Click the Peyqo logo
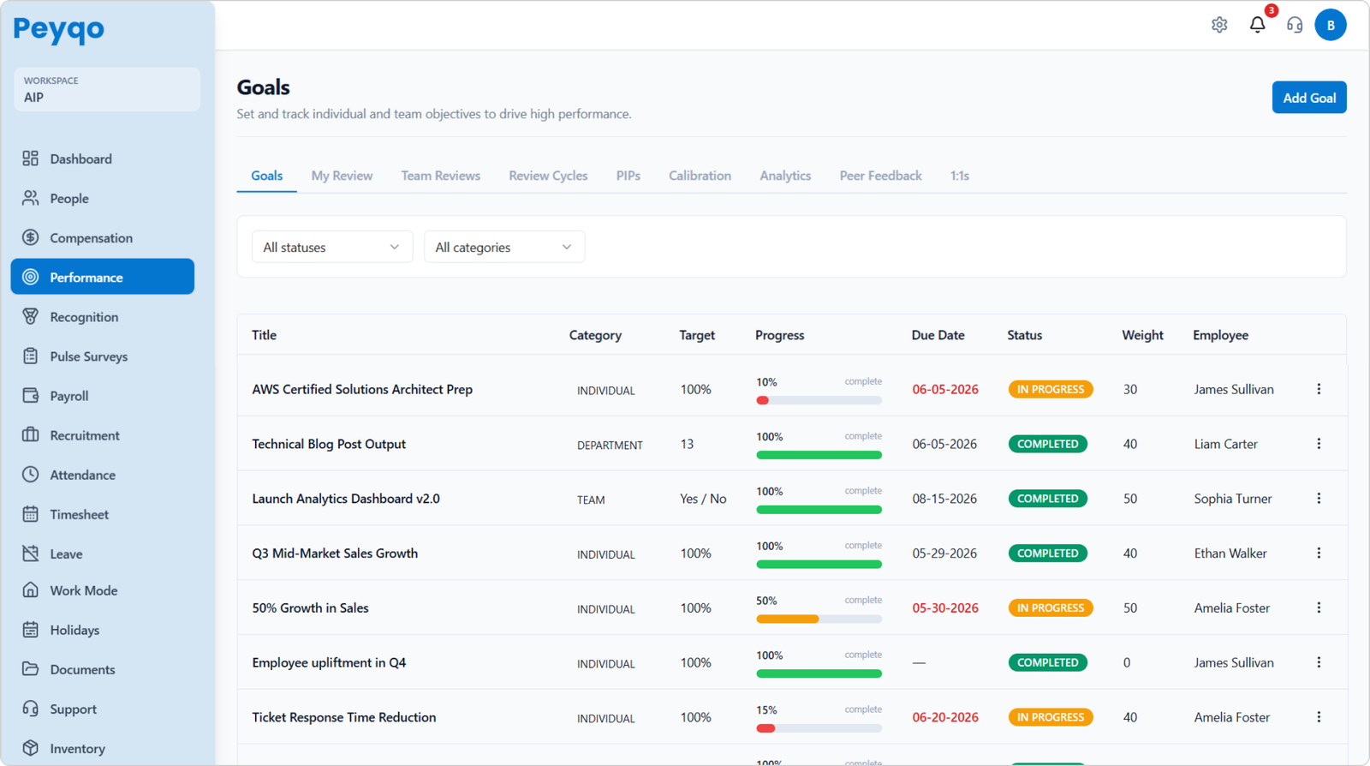 [59, 29]
